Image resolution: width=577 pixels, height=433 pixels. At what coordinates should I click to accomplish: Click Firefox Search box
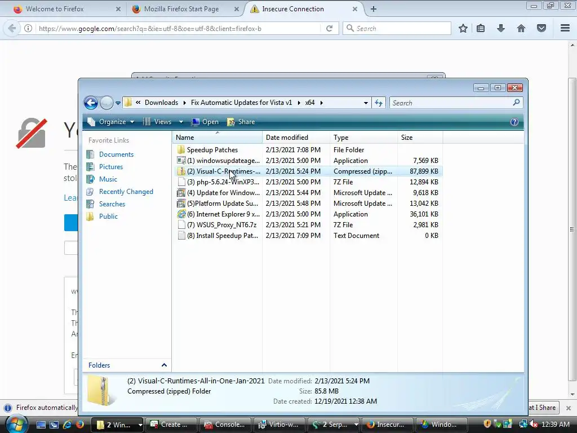coord(397,28)
